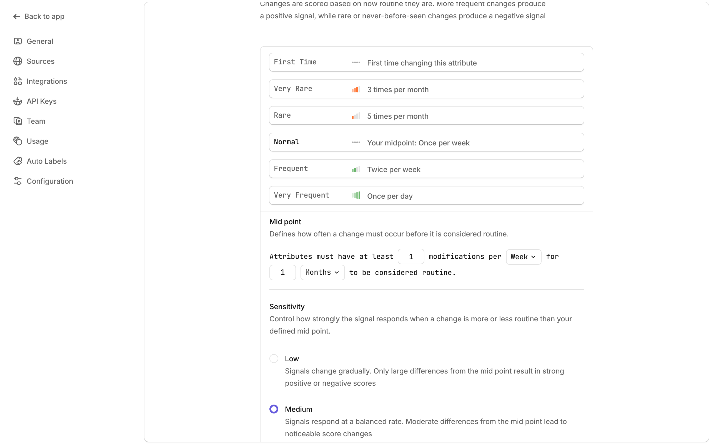Image resolution: width=711 pixels, height=444 pixels.
Task: Click the Configuration sliders icon
Action: (17, 181)
